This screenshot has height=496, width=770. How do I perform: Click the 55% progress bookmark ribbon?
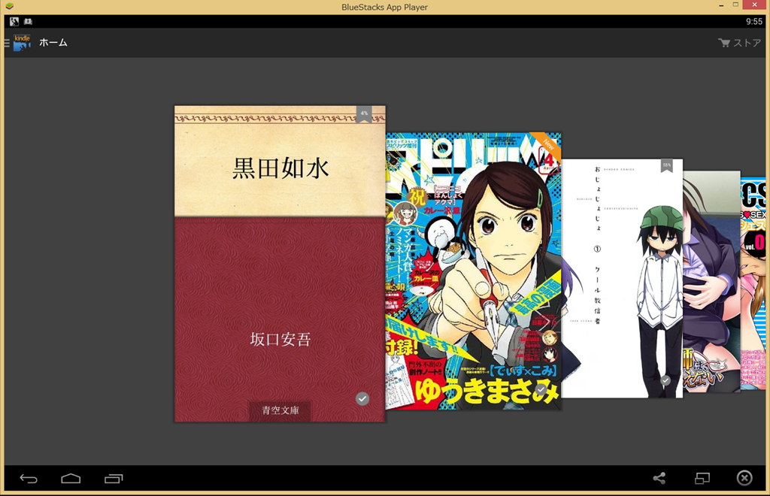(666, 165)
